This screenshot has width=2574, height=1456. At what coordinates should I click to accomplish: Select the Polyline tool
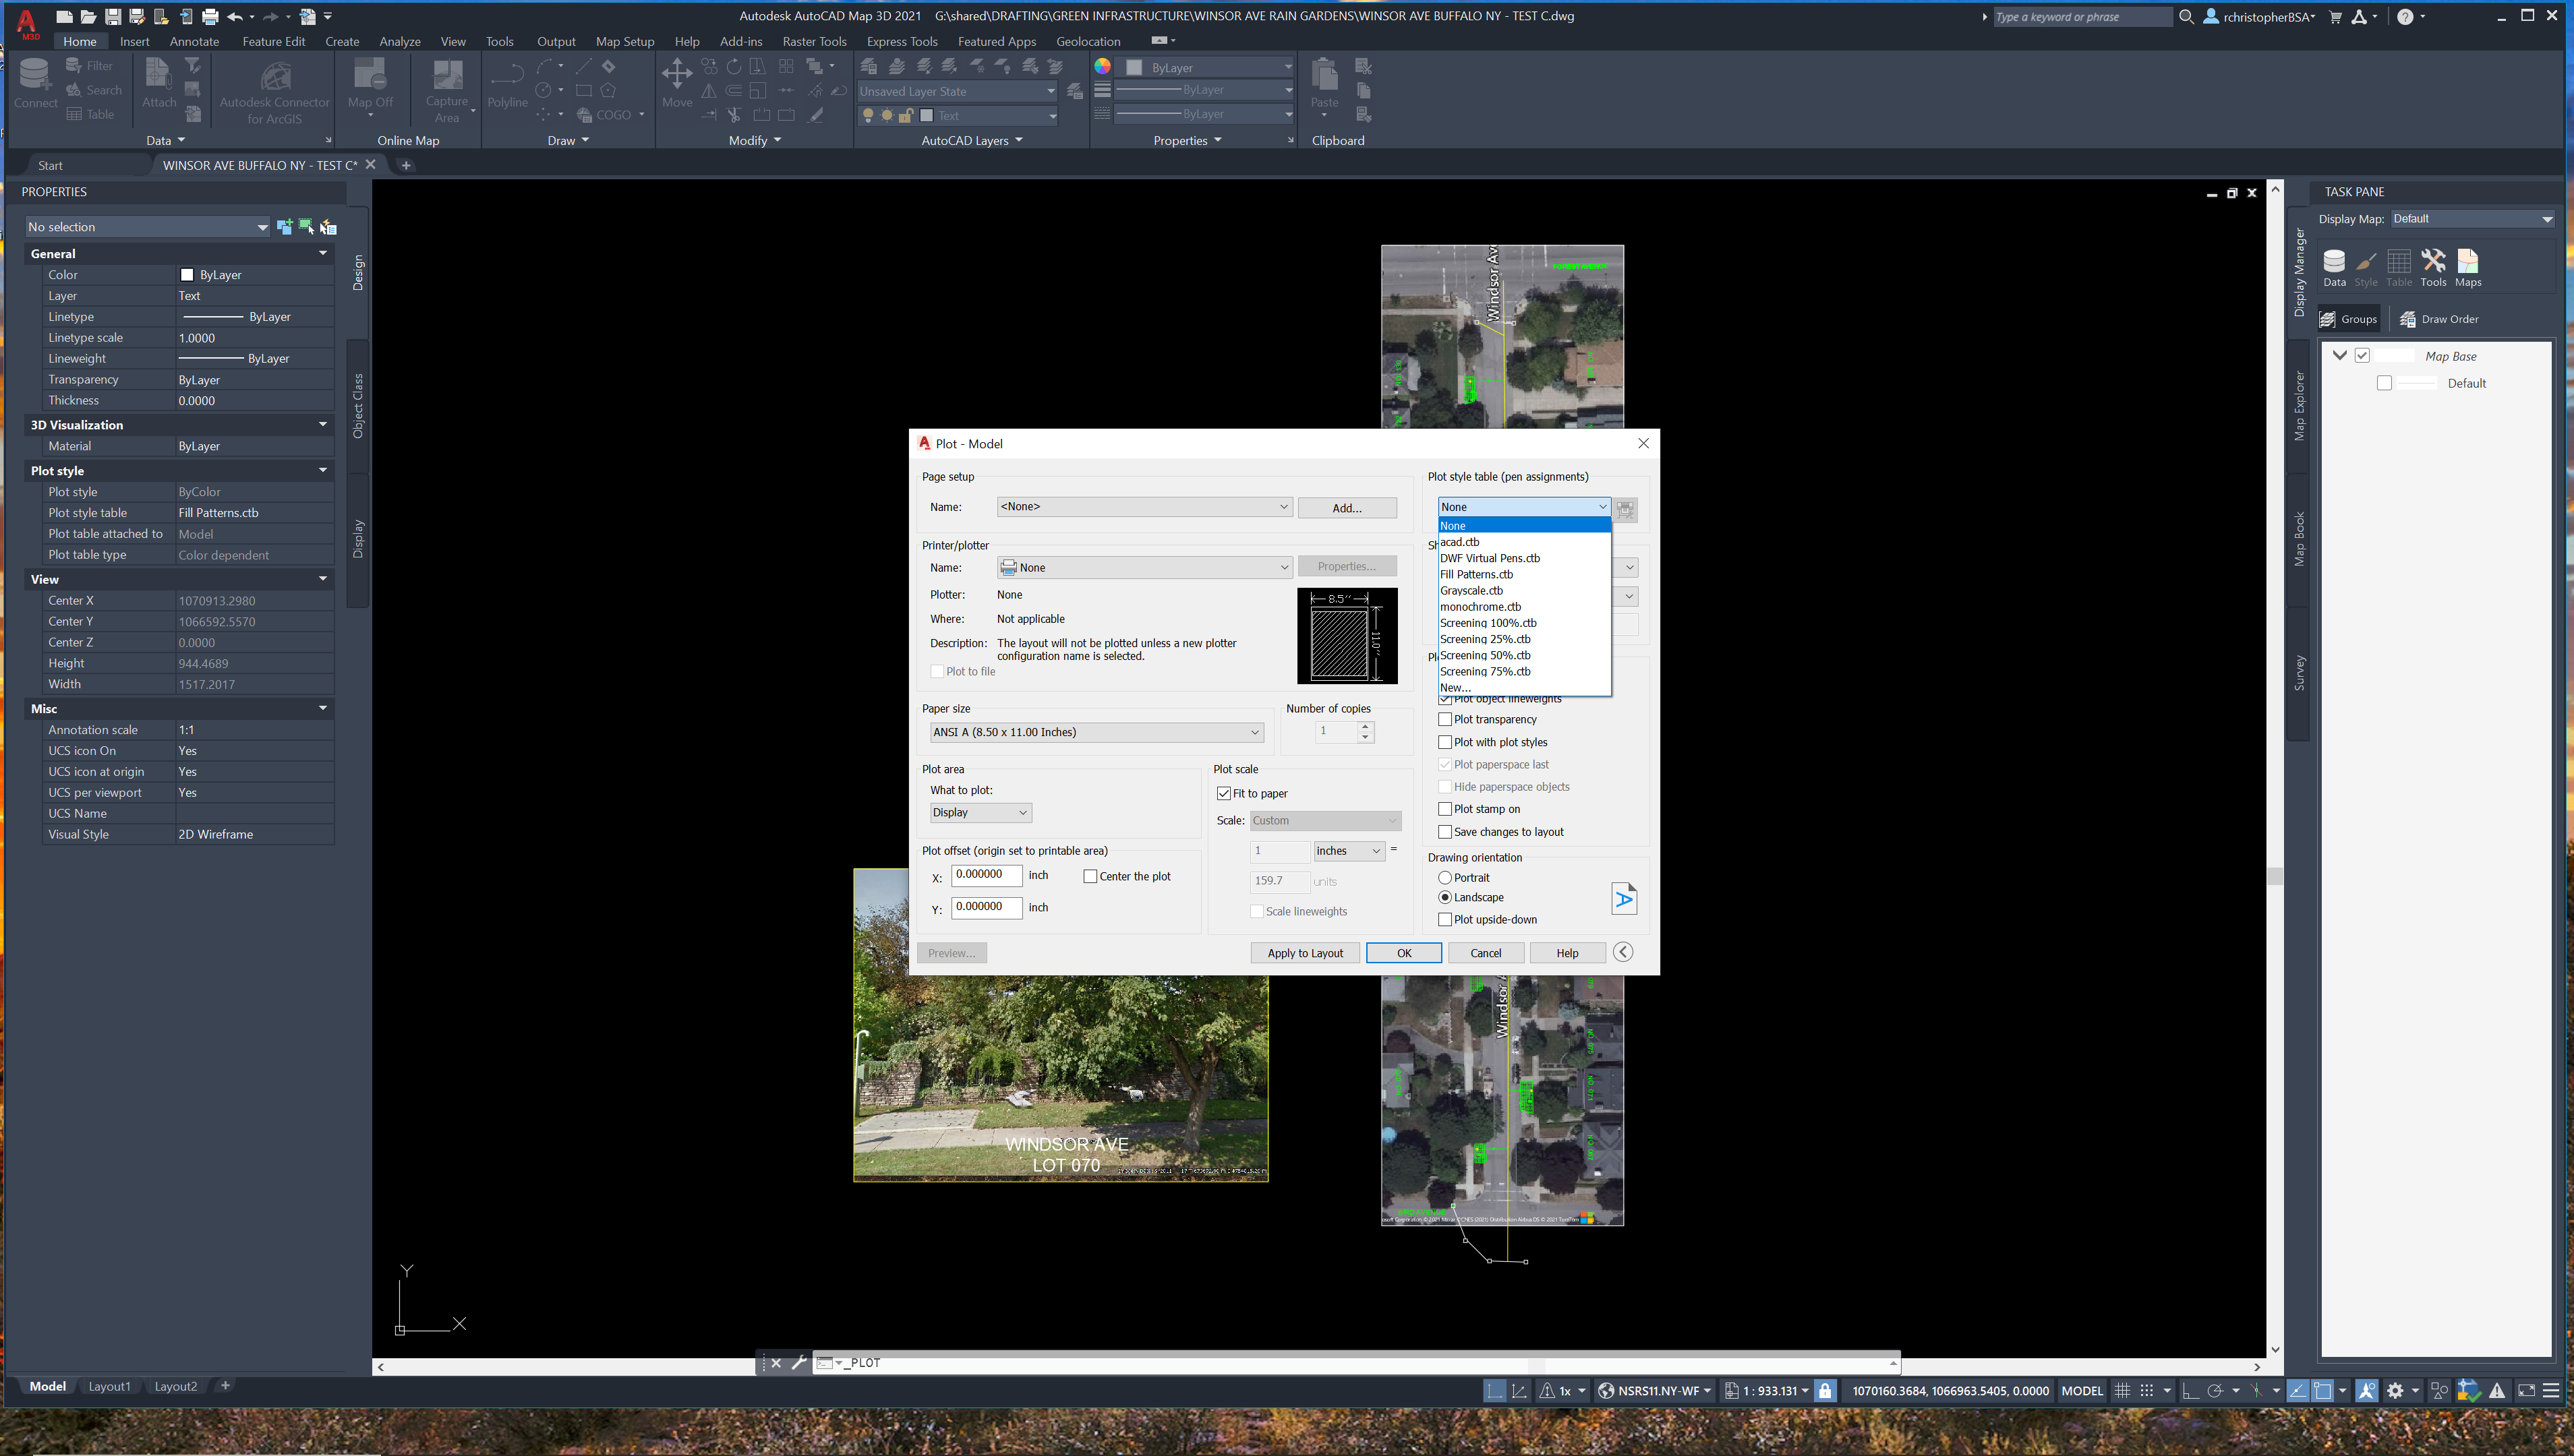point(507,89)
